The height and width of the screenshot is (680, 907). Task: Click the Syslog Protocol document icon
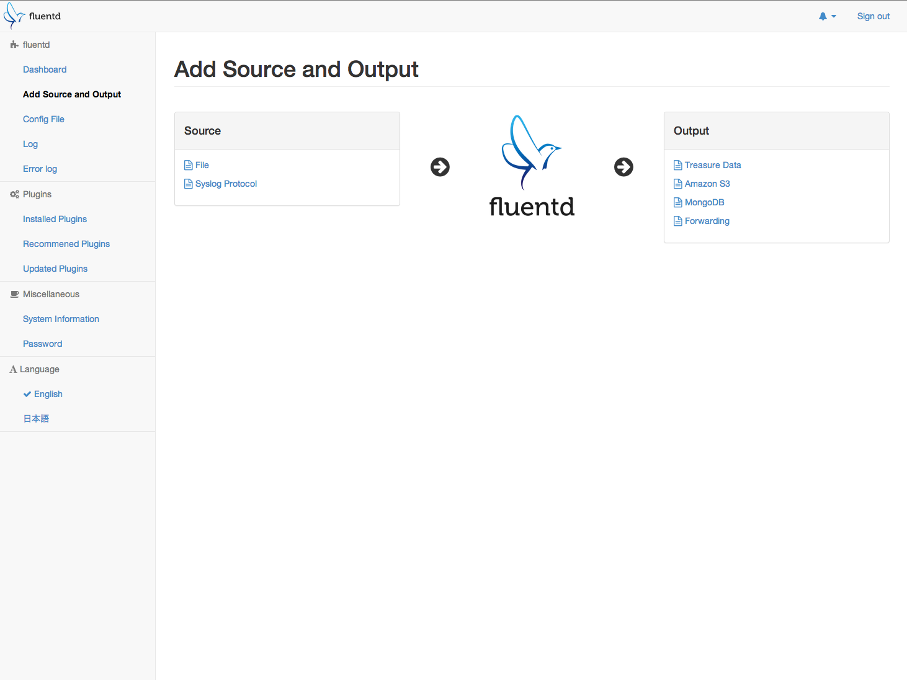point(189,184)
